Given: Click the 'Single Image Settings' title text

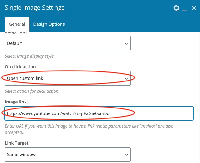Looking at the screenshot, I should tap(35, 8).
